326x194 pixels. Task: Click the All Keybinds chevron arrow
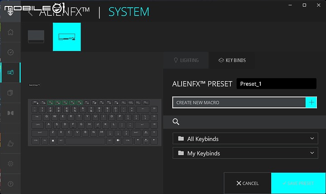pyautogui.click(x=312, y=138)
